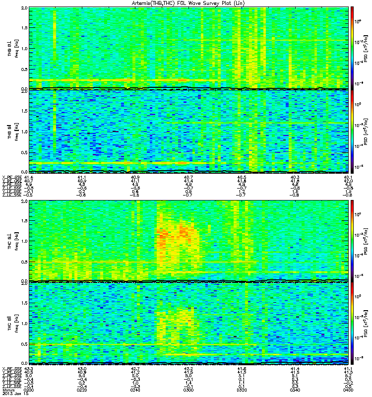Click the '1.5' frequency tick of THC B∥ panel
This screenshot has width=372, height=397.
24,303
